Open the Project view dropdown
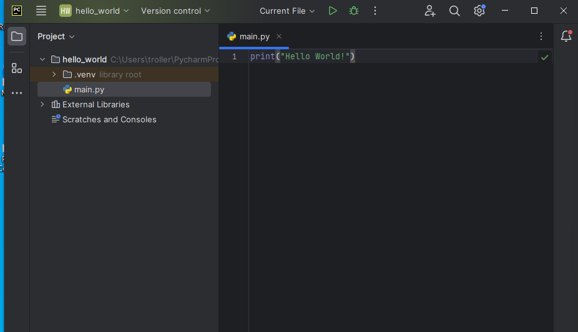The width and height of the screenshot is (578, 332). coord(56,37)
